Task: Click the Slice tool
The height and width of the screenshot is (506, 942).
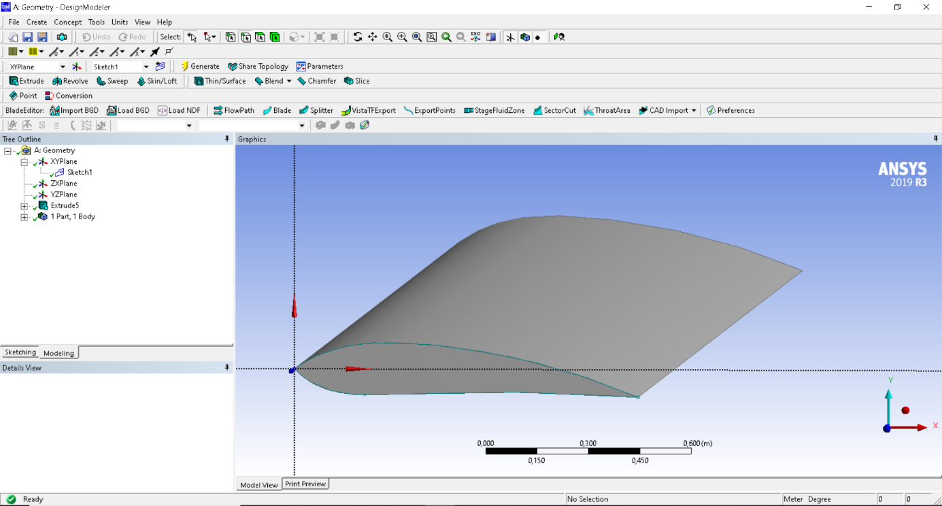Action: pos(357,81)
